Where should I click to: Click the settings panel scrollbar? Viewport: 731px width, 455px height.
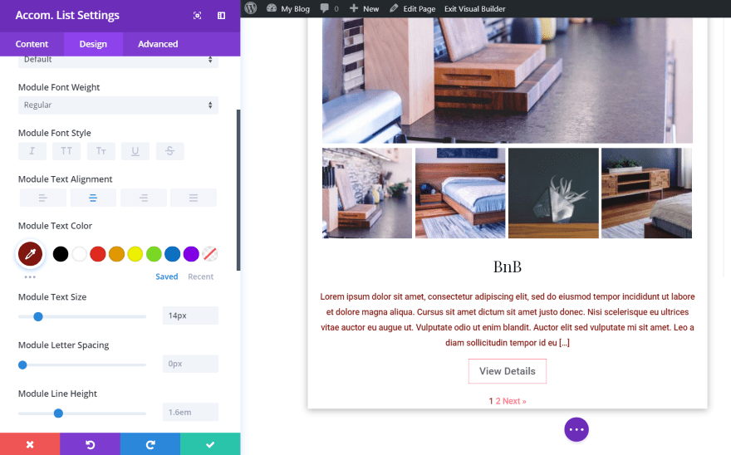click(238, 190)
